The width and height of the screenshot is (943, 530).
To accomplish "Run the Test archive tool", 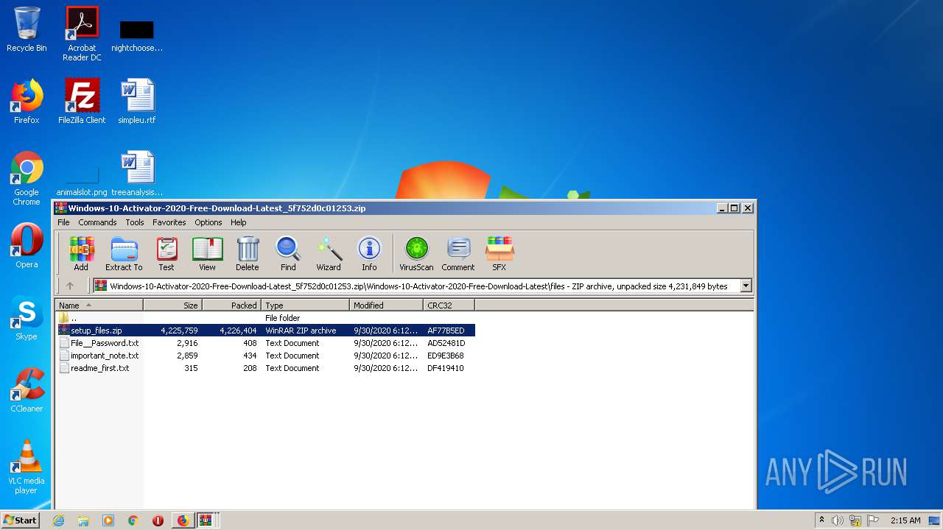I will coord(166,254).
